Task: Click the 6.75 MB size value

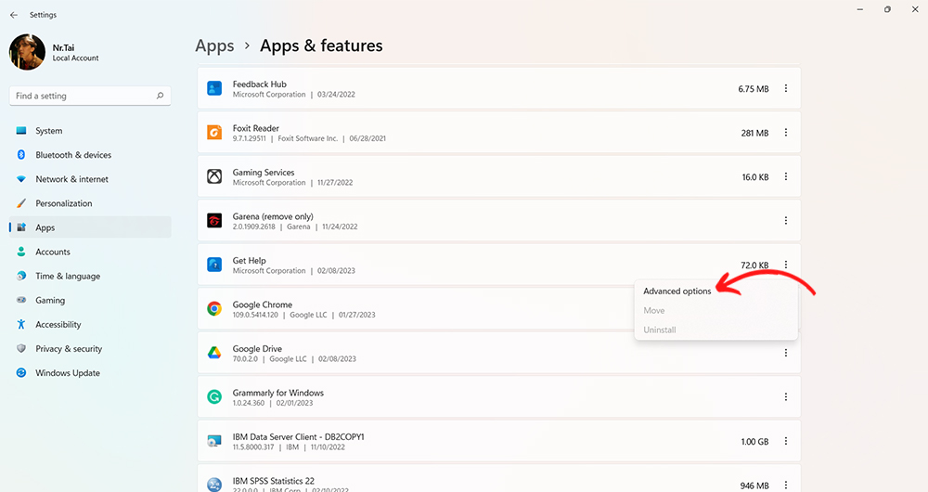Action: 754,89
